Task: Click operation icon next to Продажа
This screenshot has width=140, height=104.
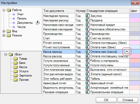Action: coord(87,20)
